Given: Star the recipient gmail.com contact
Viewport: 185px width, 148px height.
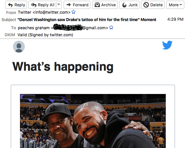Looking at the screenshot, I should coord(111,27).
